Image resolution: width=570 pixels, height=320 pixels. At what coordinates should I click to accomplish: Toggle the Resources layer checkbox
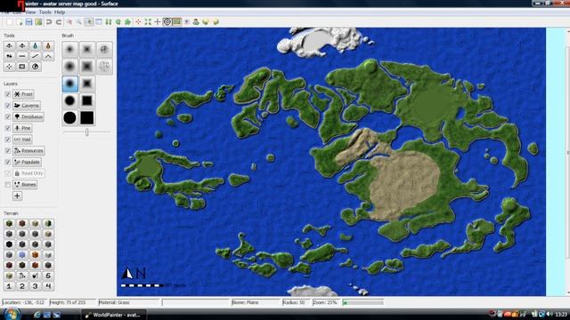tap(8, 150)
